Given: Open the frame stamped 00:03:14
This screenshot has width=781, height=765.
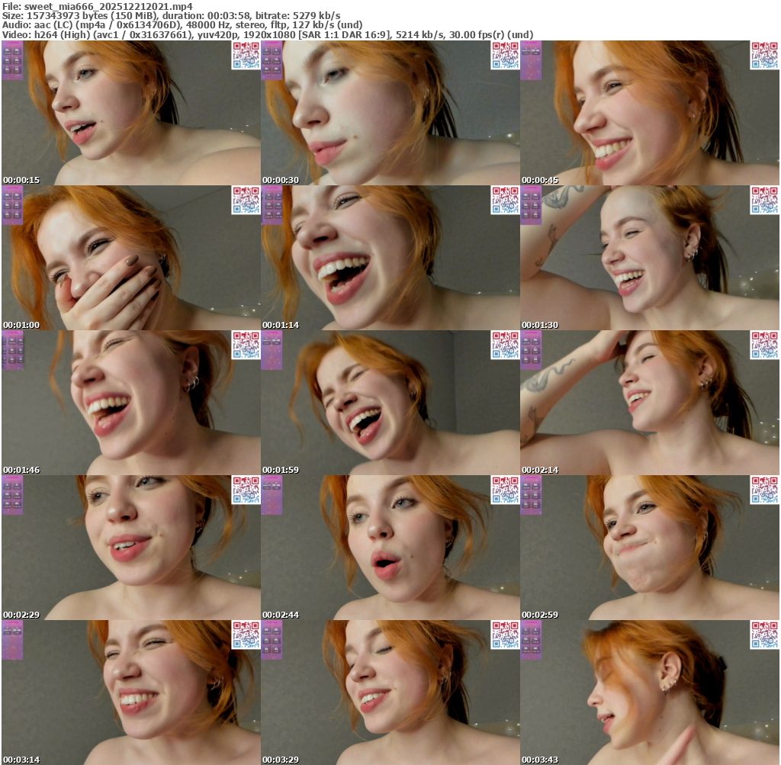Looking at the screenshot, I should [x=131, y=693].
